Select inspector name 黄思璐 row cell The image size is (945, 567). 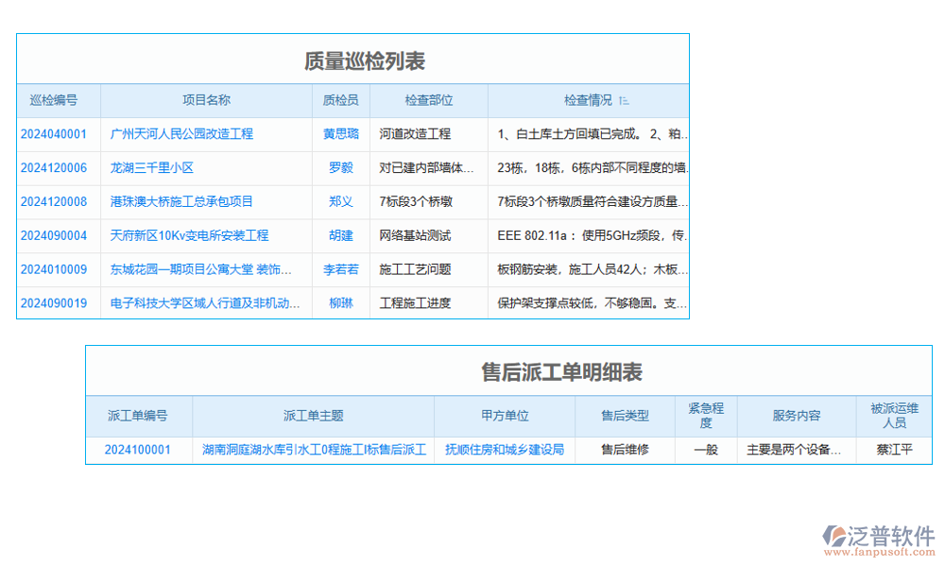[341, 134]
